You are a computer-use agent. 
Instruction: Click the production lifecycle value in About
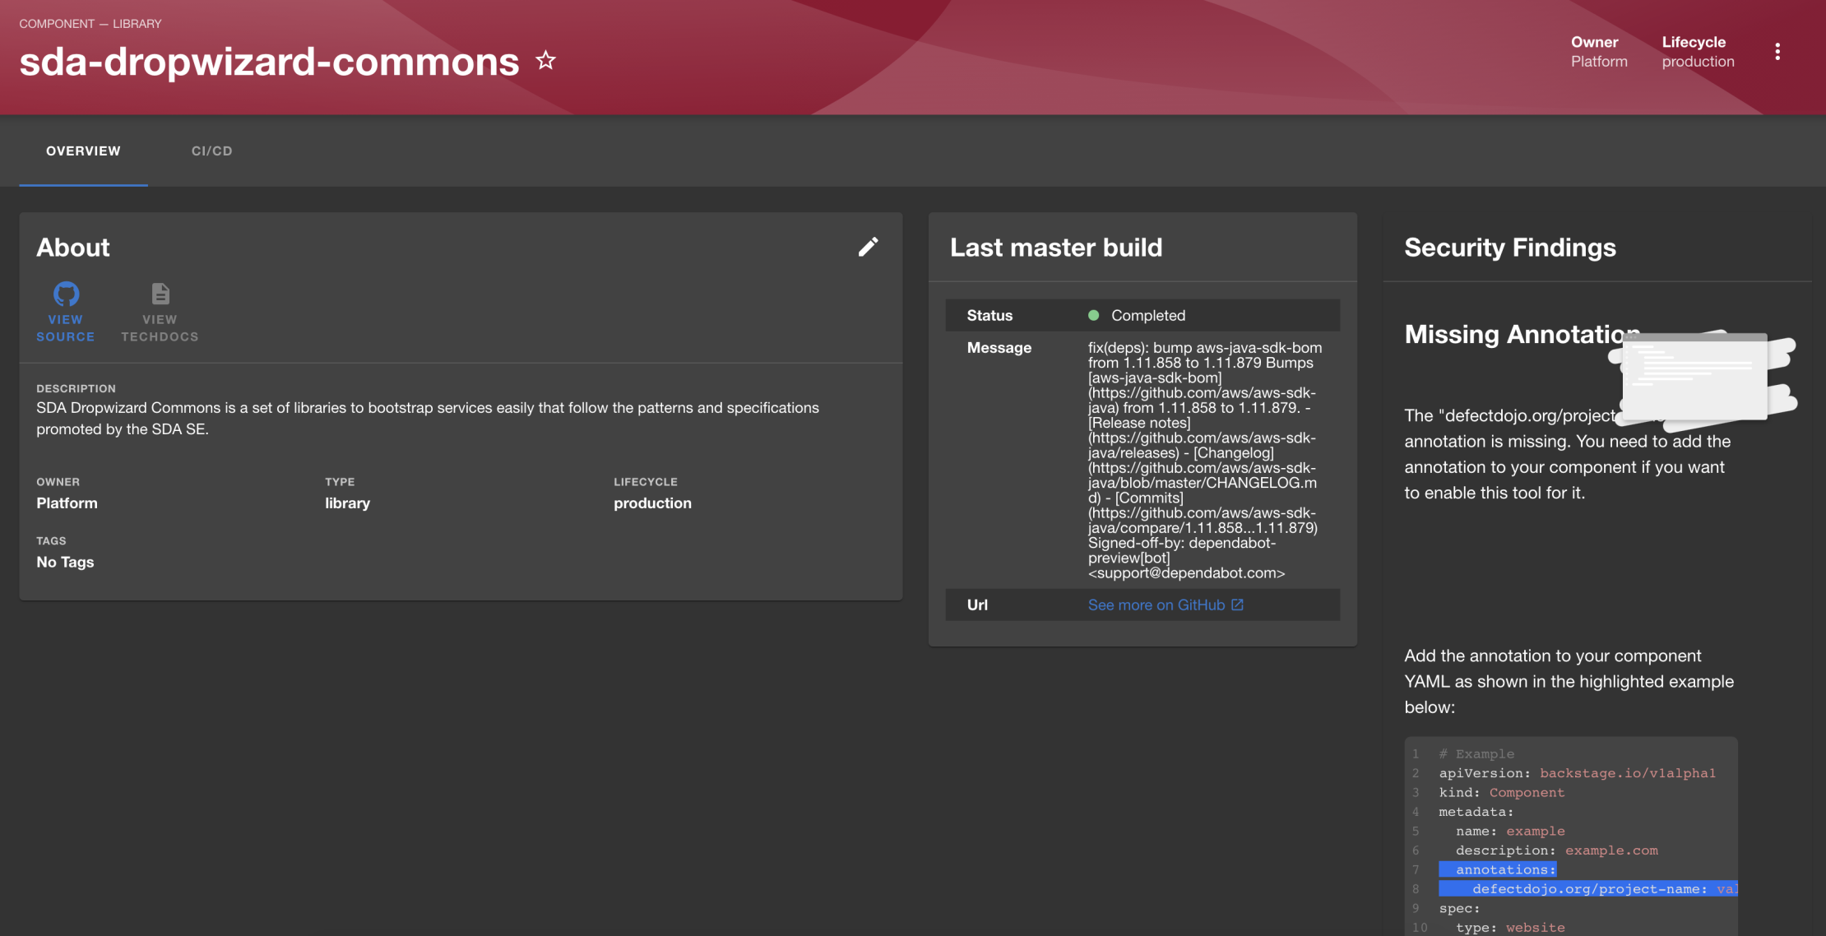(652, 503)
